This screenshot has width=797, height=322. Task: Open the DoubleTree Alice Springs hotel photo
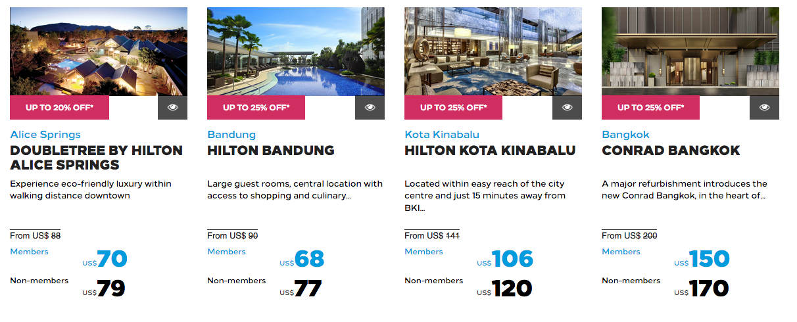click(x=99, y=51)
